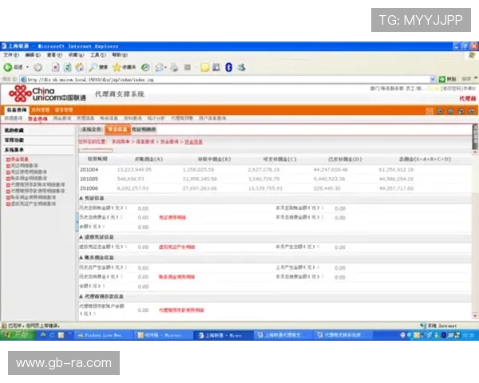This screenshot has height=383, width=479.
Task: Collapse the 凭证信息 section triangle
Action: tap(81, 198)
